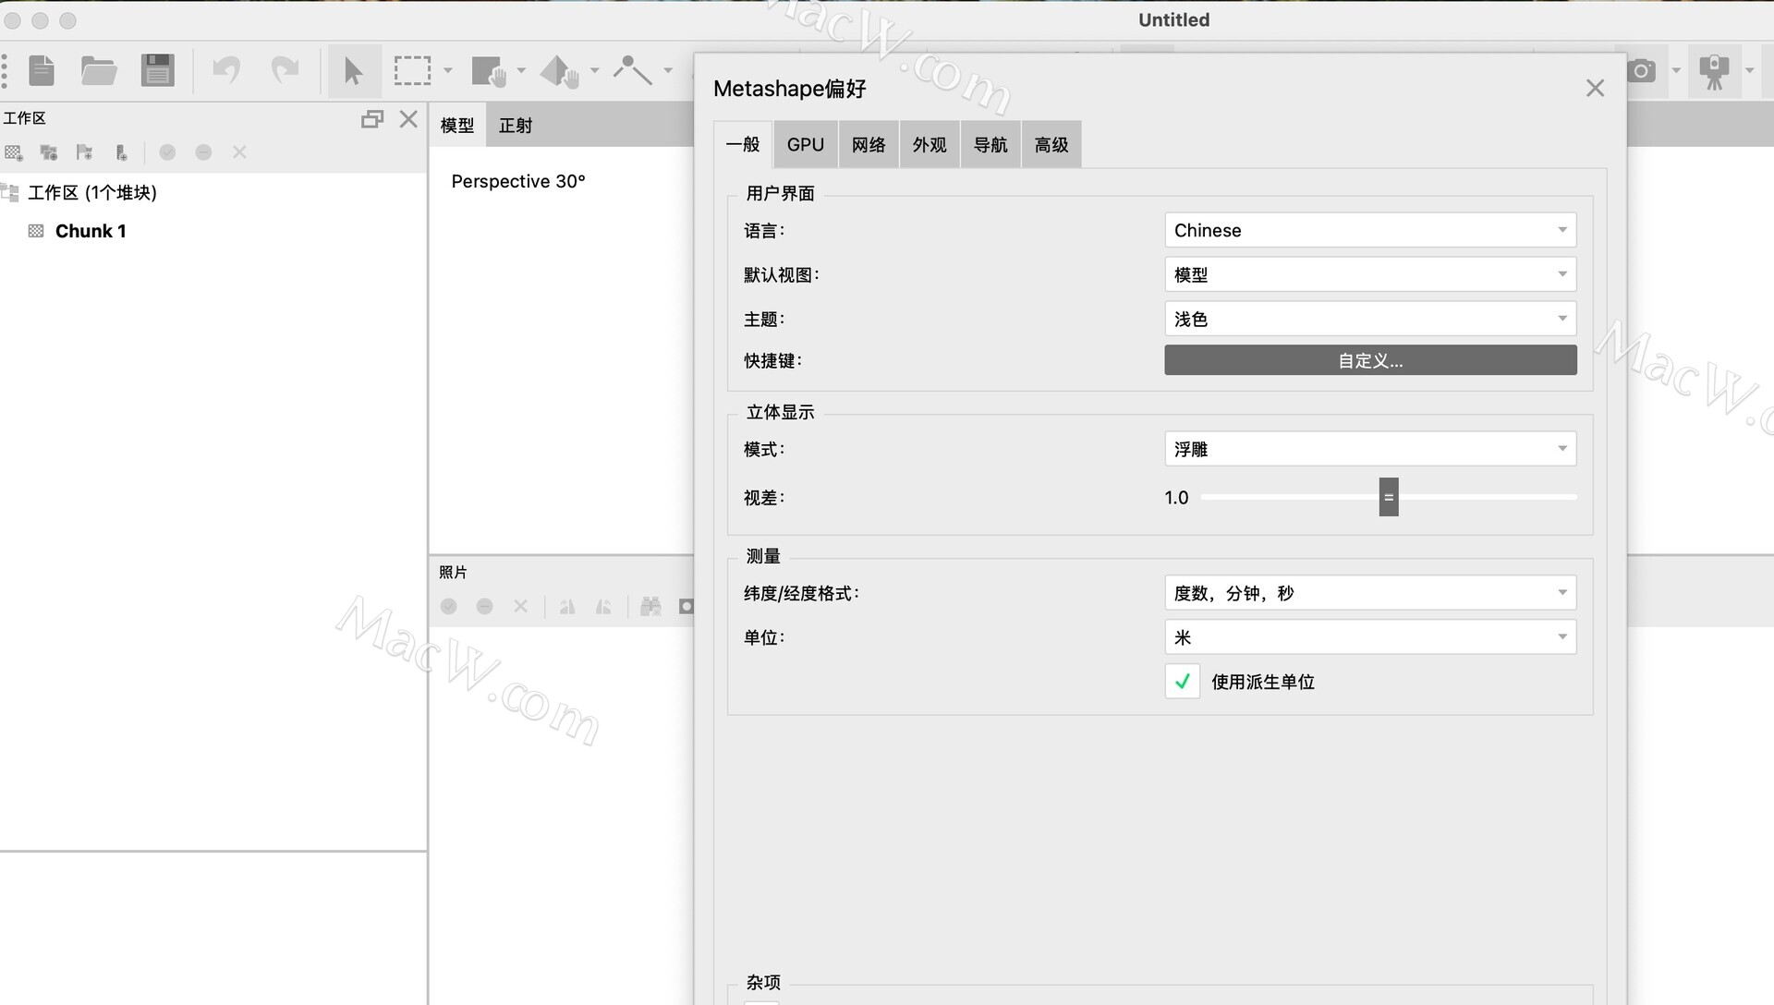Select the Move region tool icon

tap(489, 70)
